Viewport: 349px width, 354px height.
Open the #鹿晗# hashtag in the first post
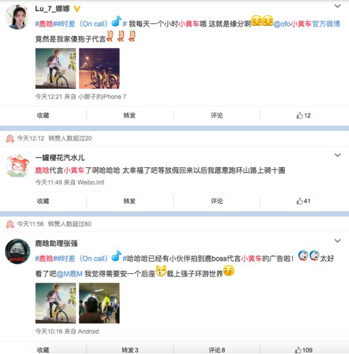click(44, 24)
